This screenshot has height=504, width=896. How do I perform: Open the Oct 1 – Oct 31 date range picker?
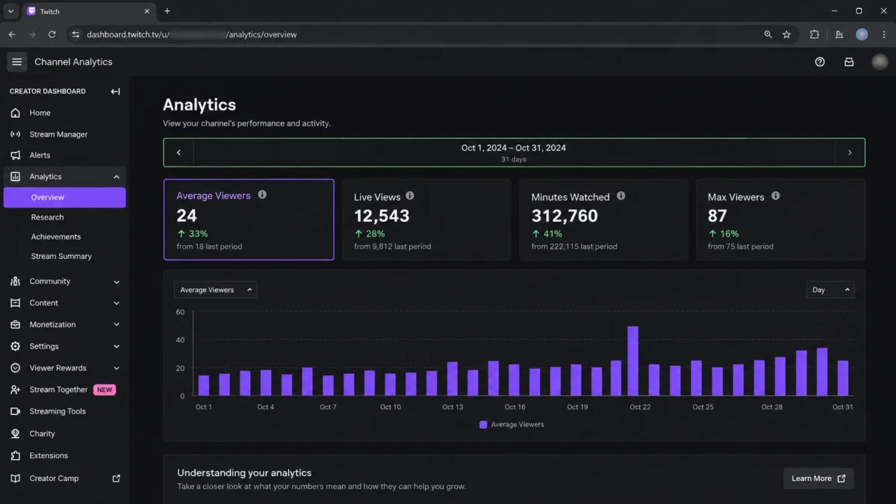[514, 152]
